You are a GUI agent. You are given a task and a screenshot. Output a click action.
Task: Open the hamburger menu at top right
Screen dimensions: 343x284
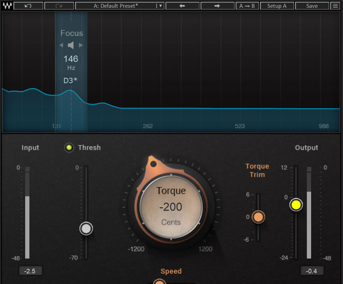[335, 6]
